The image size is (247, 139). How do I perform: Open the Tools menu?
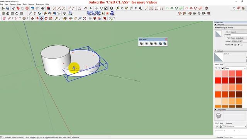25,4
